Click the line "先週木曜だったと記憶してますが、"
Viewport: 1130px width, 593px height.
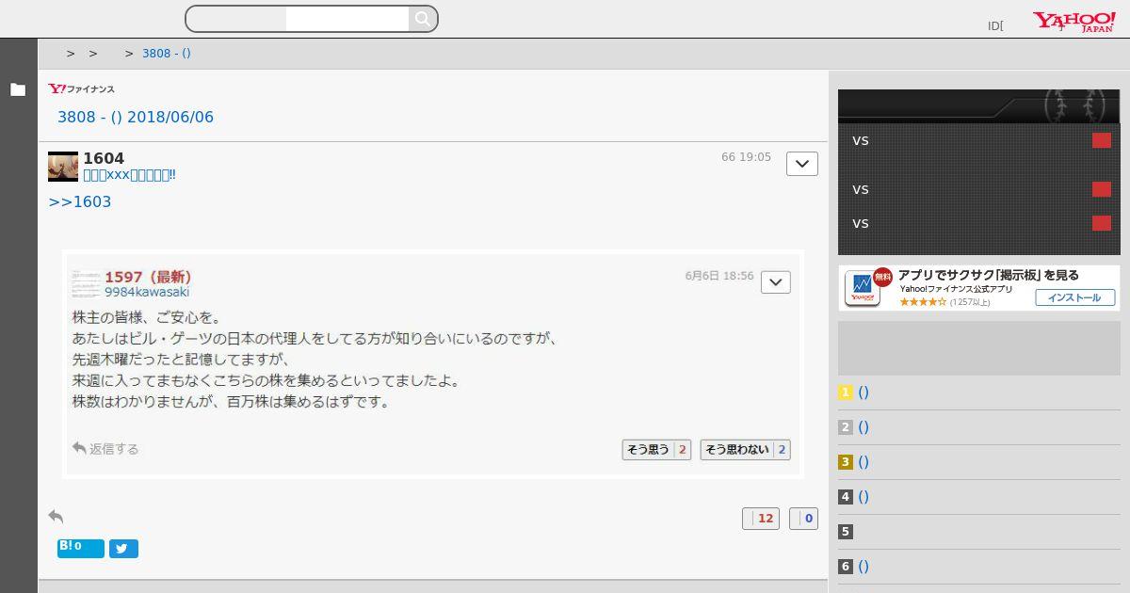pyautogui.click(x=181, y=360)
